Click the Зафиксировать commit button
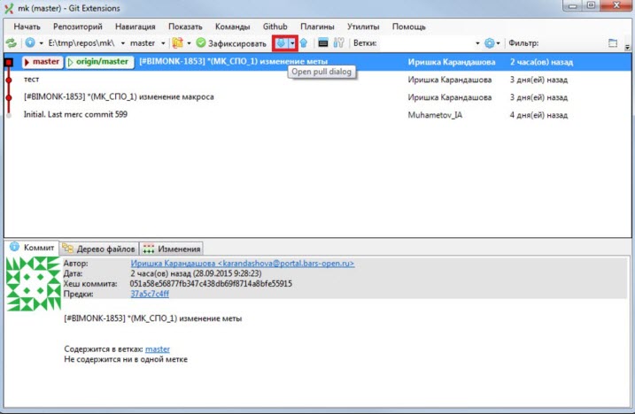 coord(230,42)
